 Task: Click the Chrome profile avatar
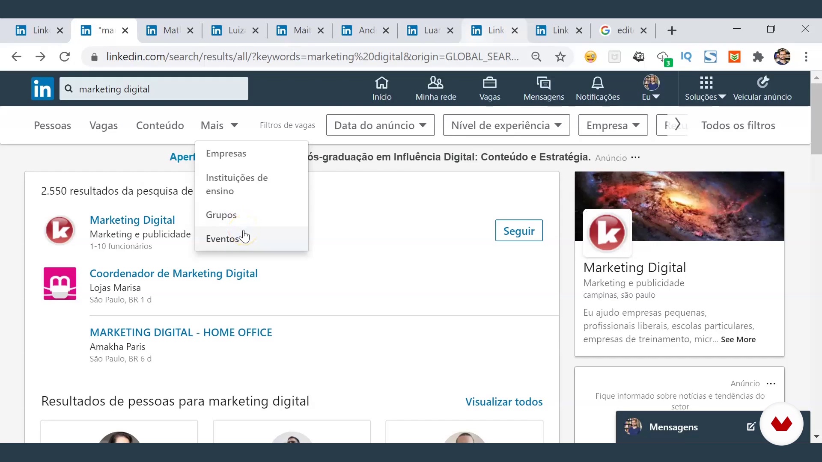[x=782, y=56]
